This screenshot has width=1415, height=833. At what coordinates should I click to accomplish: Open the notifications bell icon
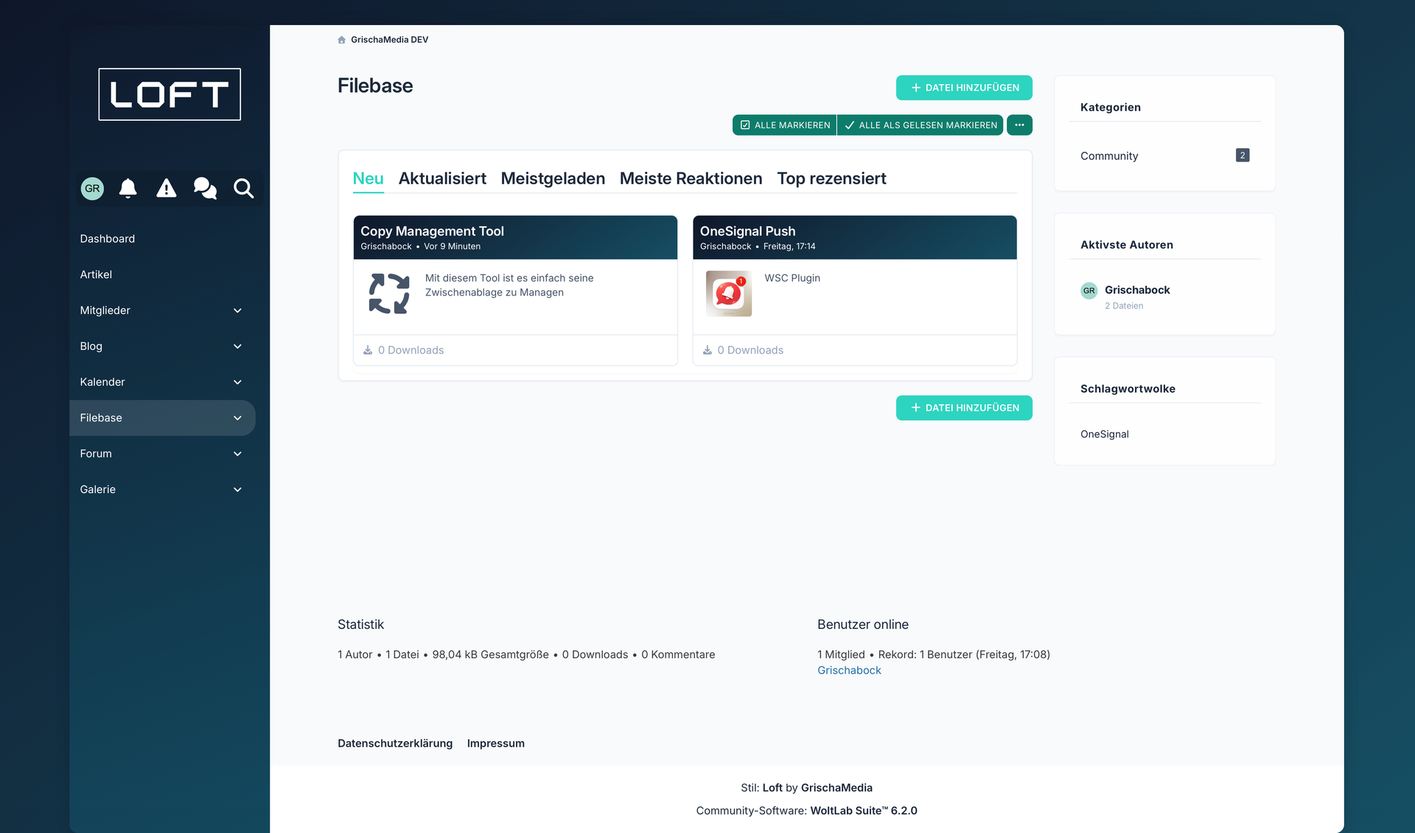coord(128,189)
